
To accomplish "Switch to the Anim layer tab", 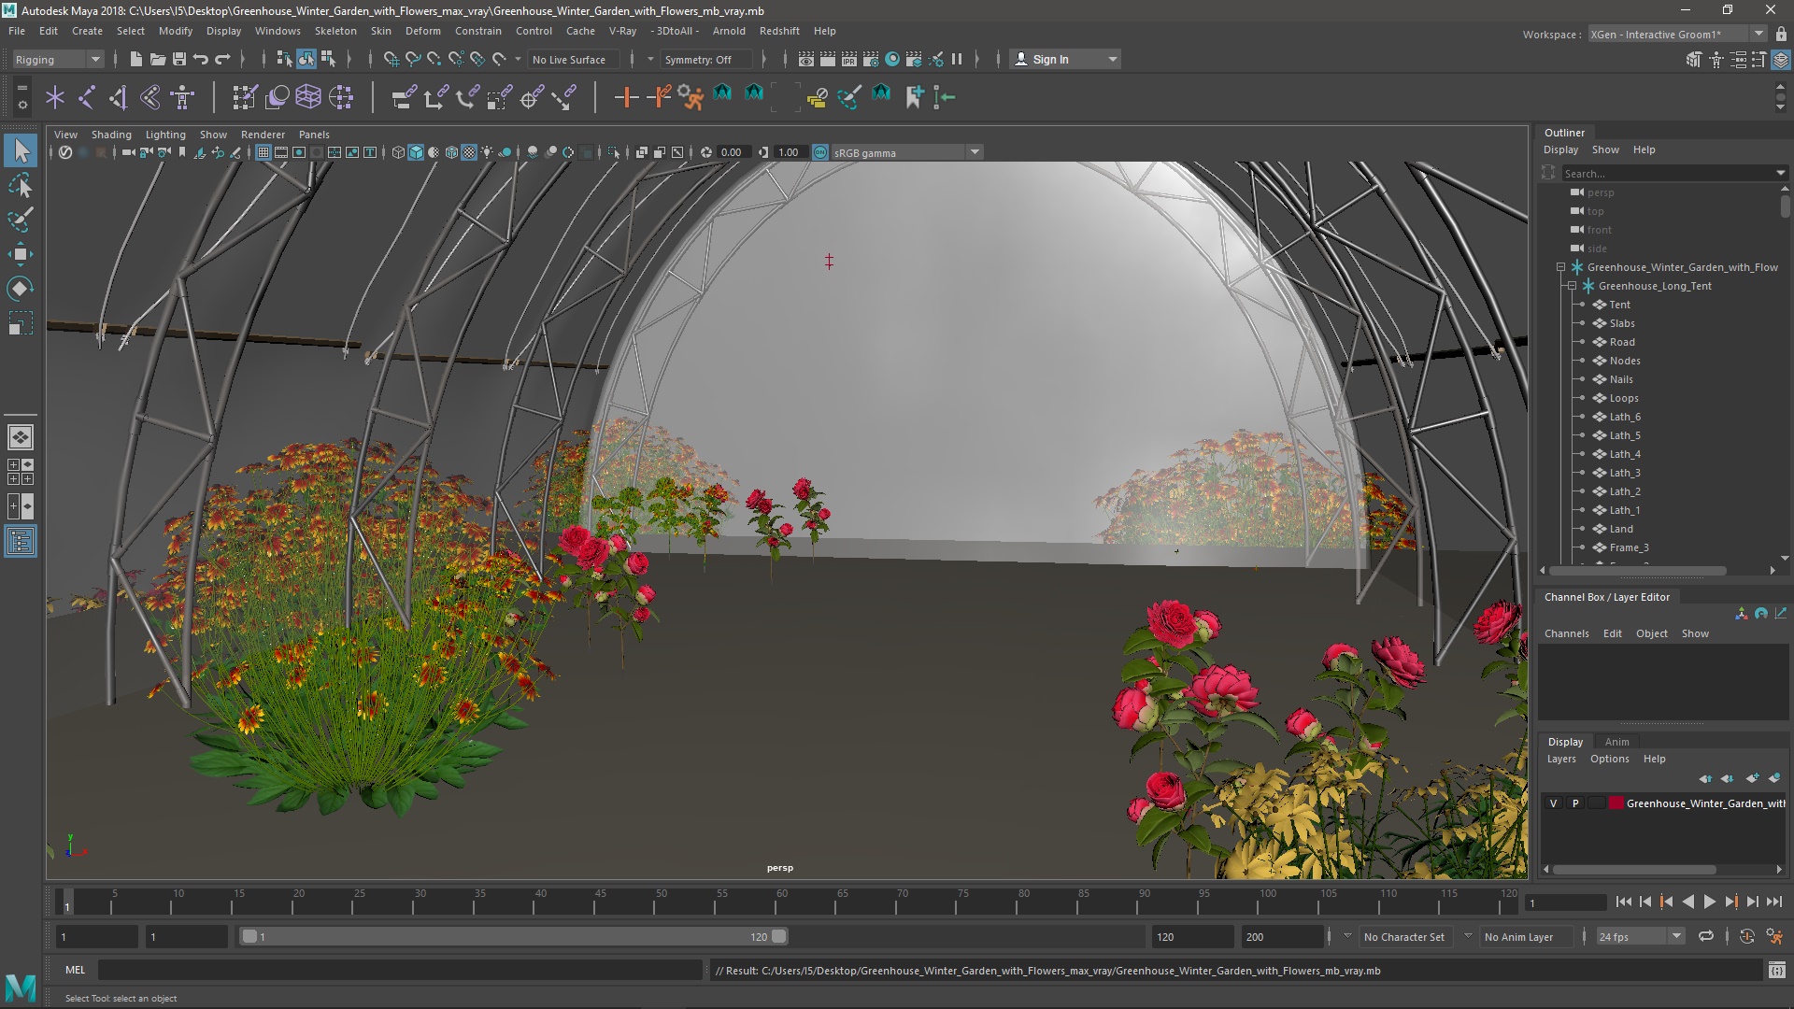I will (1616, 742).
